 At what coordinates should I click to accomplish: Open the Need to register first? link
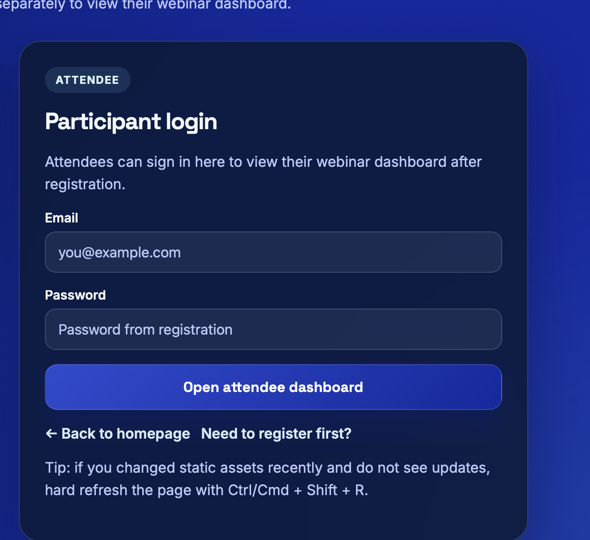(x=276, y=434)
